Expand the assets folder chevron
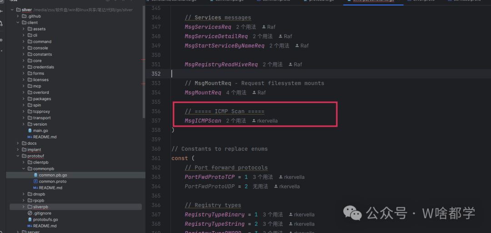The width and height of the screenshot is (491, 233). [x=24, y=29]
